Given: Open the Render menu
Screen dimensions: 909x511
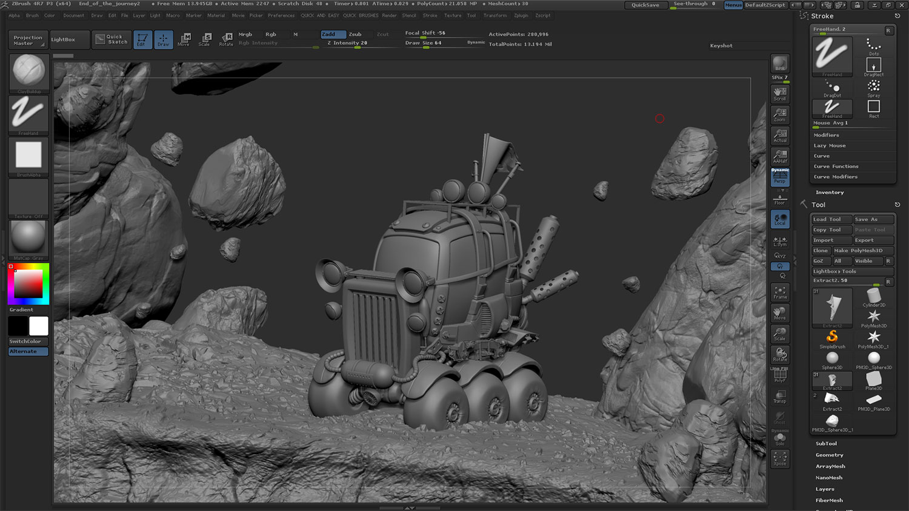Looking at the screenshot, I should [x=389, y=16].
